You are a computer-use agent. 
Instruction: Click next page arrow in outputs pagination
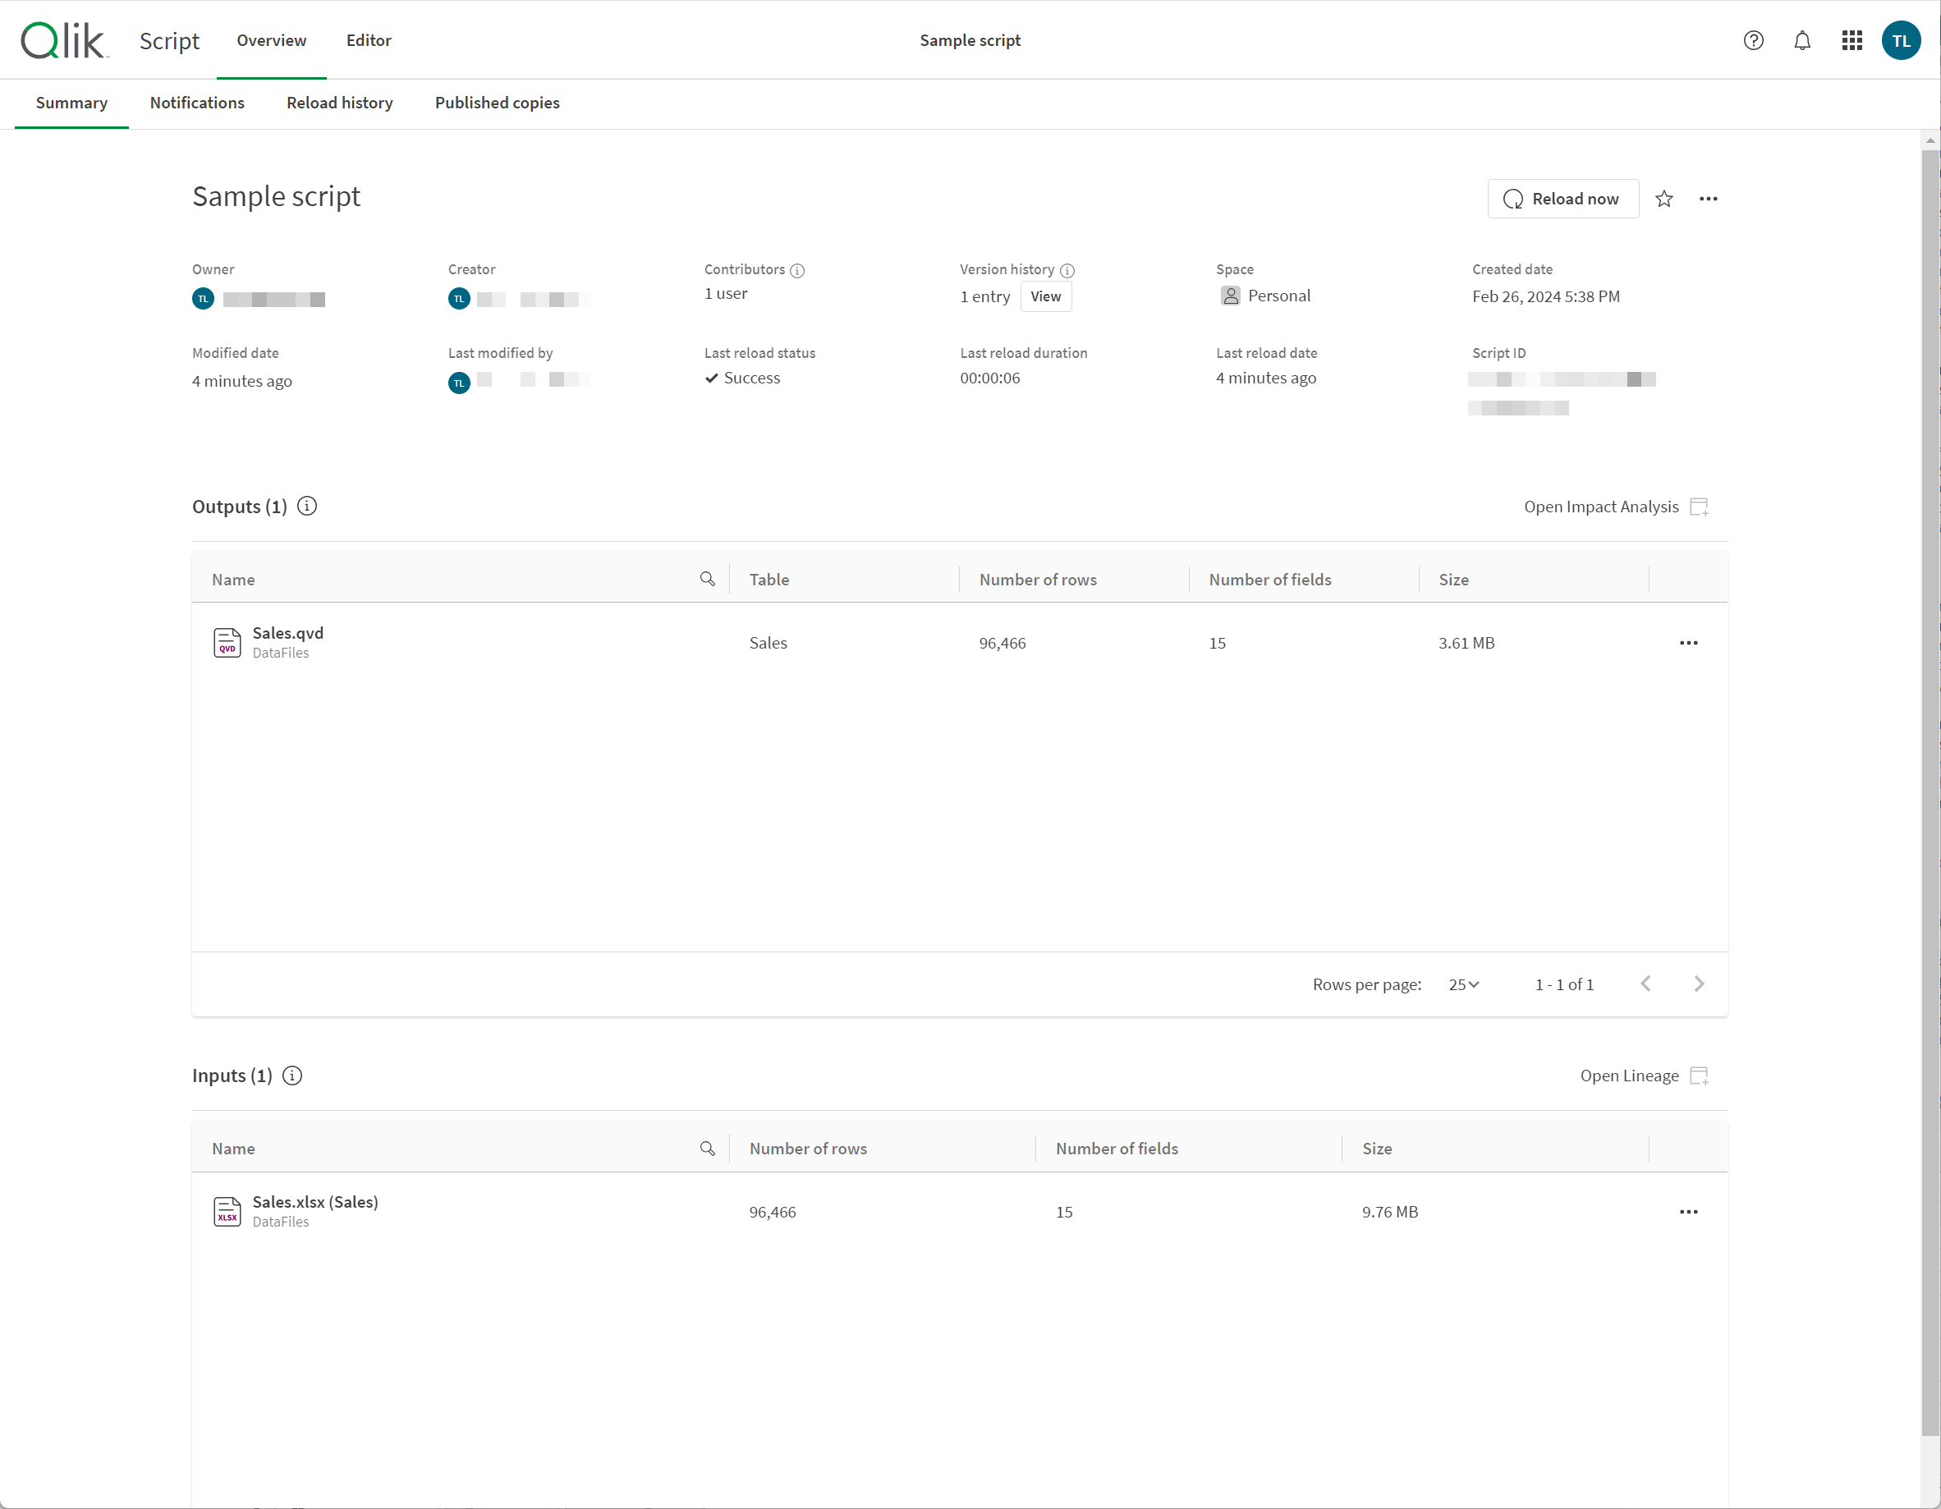(x=1700, y=983)
